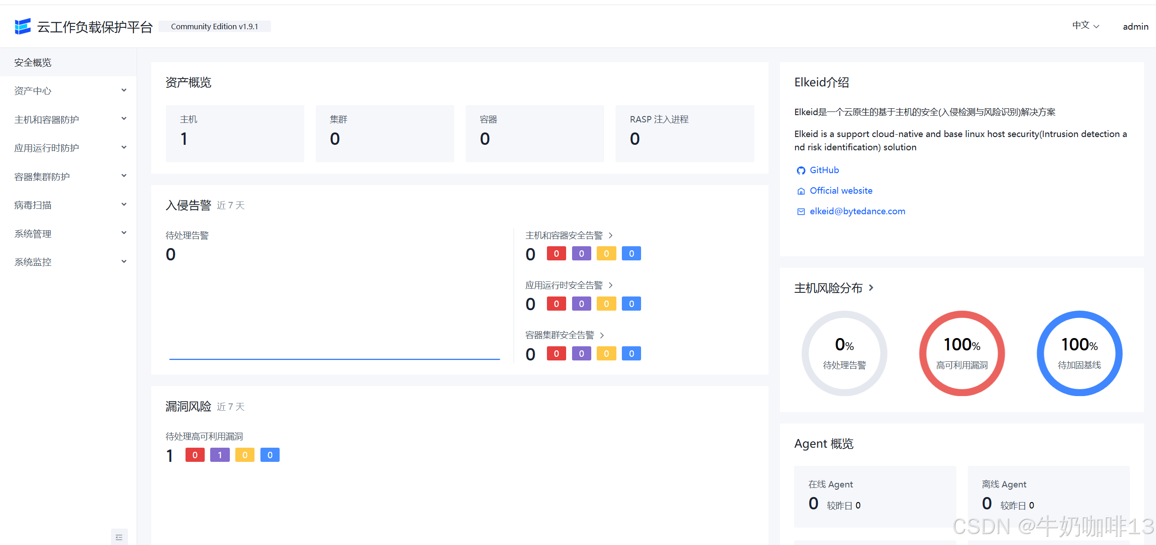This screenshot has width=1156, height=545.
Task: Click blue badge in 容器集群安全告警 row
Action: pyautogui.click(x=631, y=354)
